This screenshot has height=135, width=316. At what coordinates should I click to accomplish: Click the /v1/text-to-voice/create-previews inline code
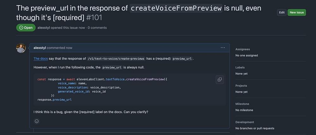120,59
